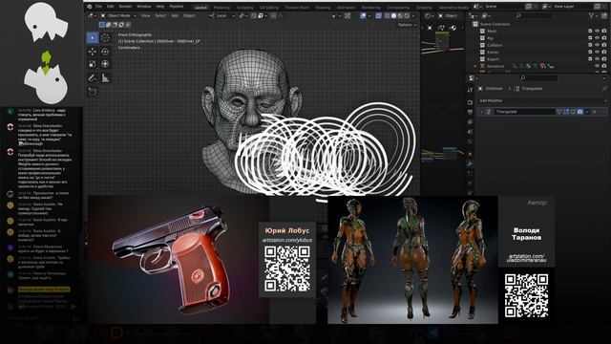Viewport: 611px width, 344px height.
Task: Open the viewport shading options dropdown arrow
Action: pos(413,16)
